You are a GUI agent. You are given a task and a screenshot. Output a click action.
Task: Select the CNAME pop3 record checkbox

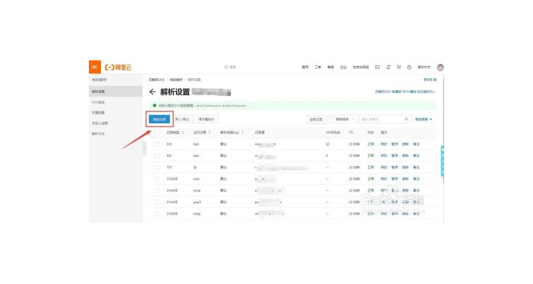pos(157,202)
